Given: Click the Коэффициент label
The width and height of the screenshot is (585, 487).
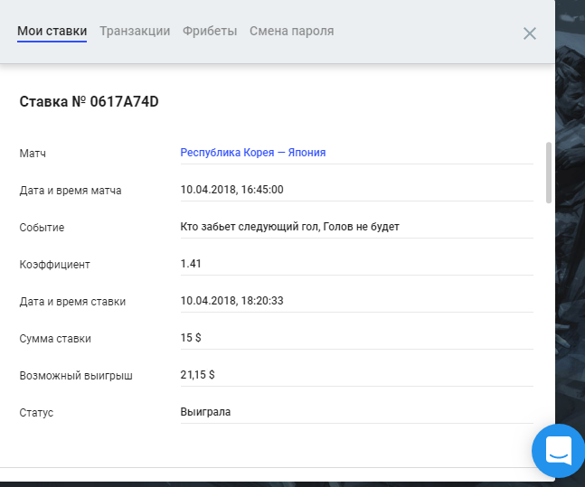Looking at the screenshot, I should pyautogui.click(x=54, y=265).
